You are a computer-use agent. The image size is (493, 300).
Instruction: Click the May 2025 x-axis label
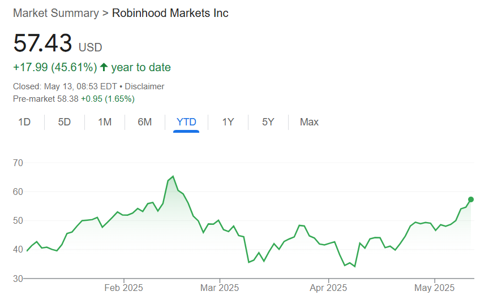(435, 288)
